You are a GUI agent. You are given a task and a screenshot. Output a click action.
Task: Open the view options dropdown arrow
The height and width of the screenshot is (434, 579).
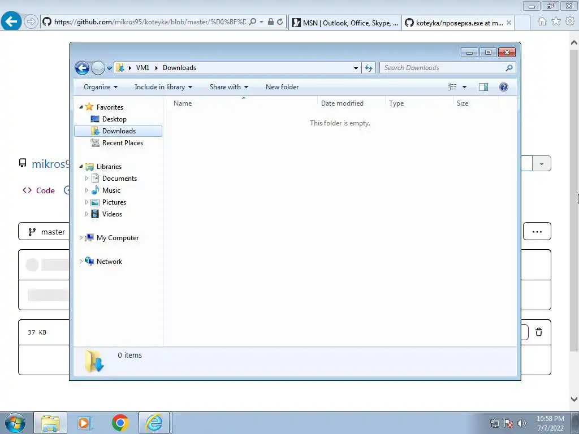[465, 87]
